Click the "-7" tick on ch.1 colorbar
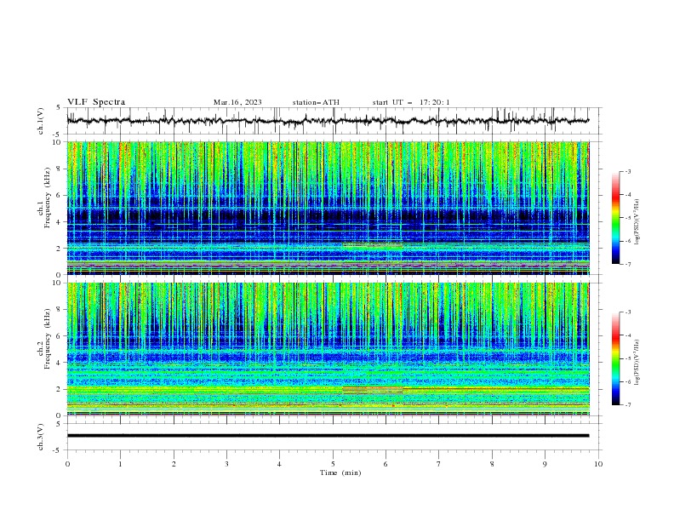Screen dimensions: 674x521 click(627, 264)
